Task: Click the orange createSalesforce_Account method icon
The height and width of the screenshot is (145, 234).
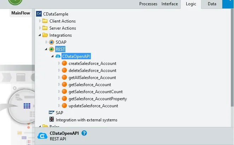Action: pyautogui.click(x=64, y=63)
